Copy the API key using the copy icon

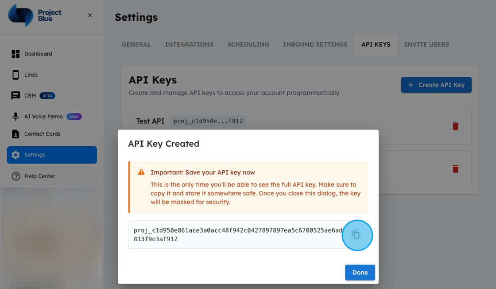click(x=357, y=235)
